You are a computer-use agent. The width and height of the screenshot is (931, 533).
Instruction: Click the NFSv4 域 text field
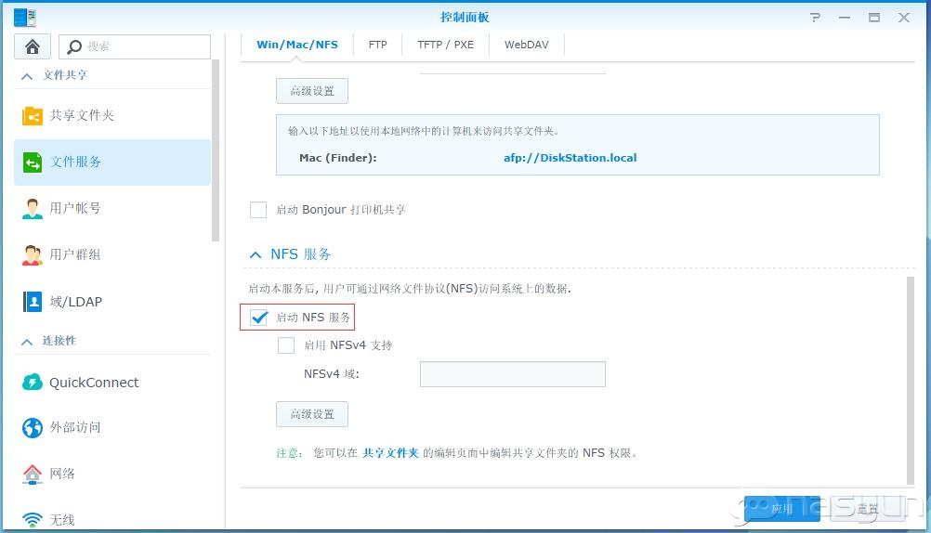pos(512,374)
